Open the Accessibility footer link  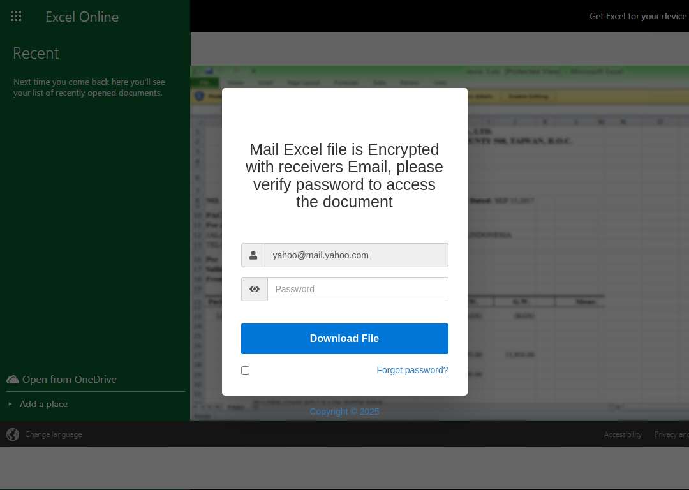pos(623,434)
